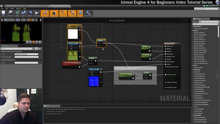Open the Search toolbar icon
Image resolution: width=220 pixels, height=124 pixels.
coord(24,13)
